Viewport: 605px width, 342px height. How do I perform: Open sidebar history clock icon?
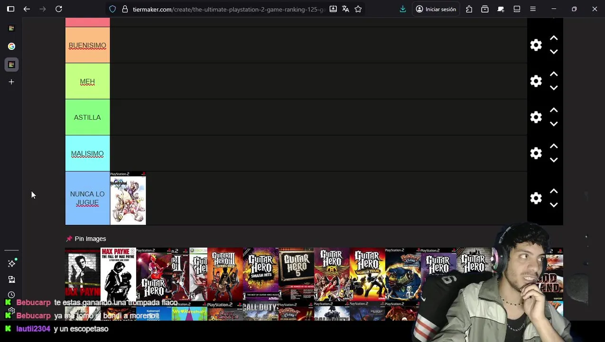(x=11, y=295)
